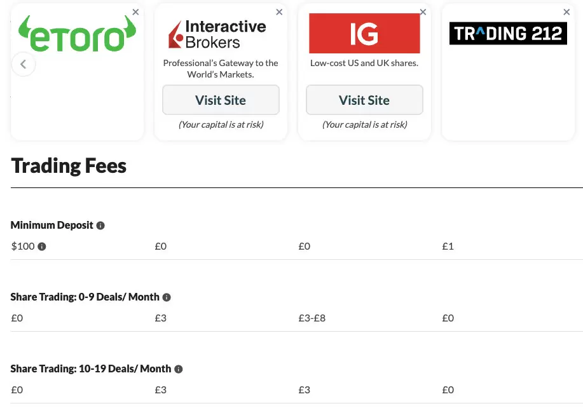Click the Trading Fees section heading
The width and height of the screenshot is (583, 413).
(x=69, y=166)
